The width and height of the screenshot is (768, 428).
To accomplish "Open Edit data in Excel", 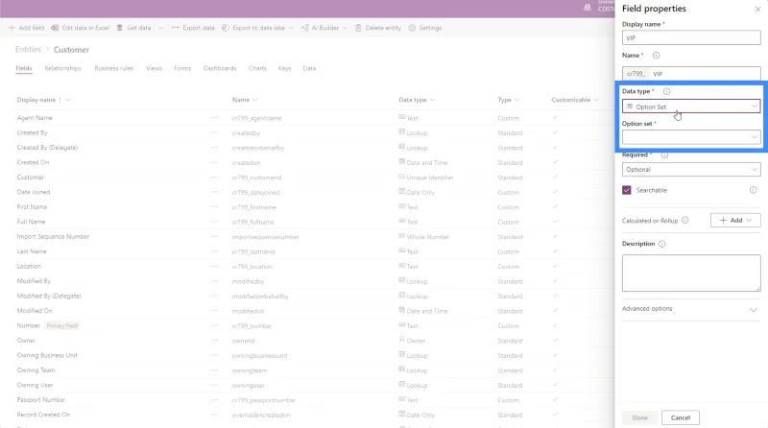I will click(x=80, y=28).
